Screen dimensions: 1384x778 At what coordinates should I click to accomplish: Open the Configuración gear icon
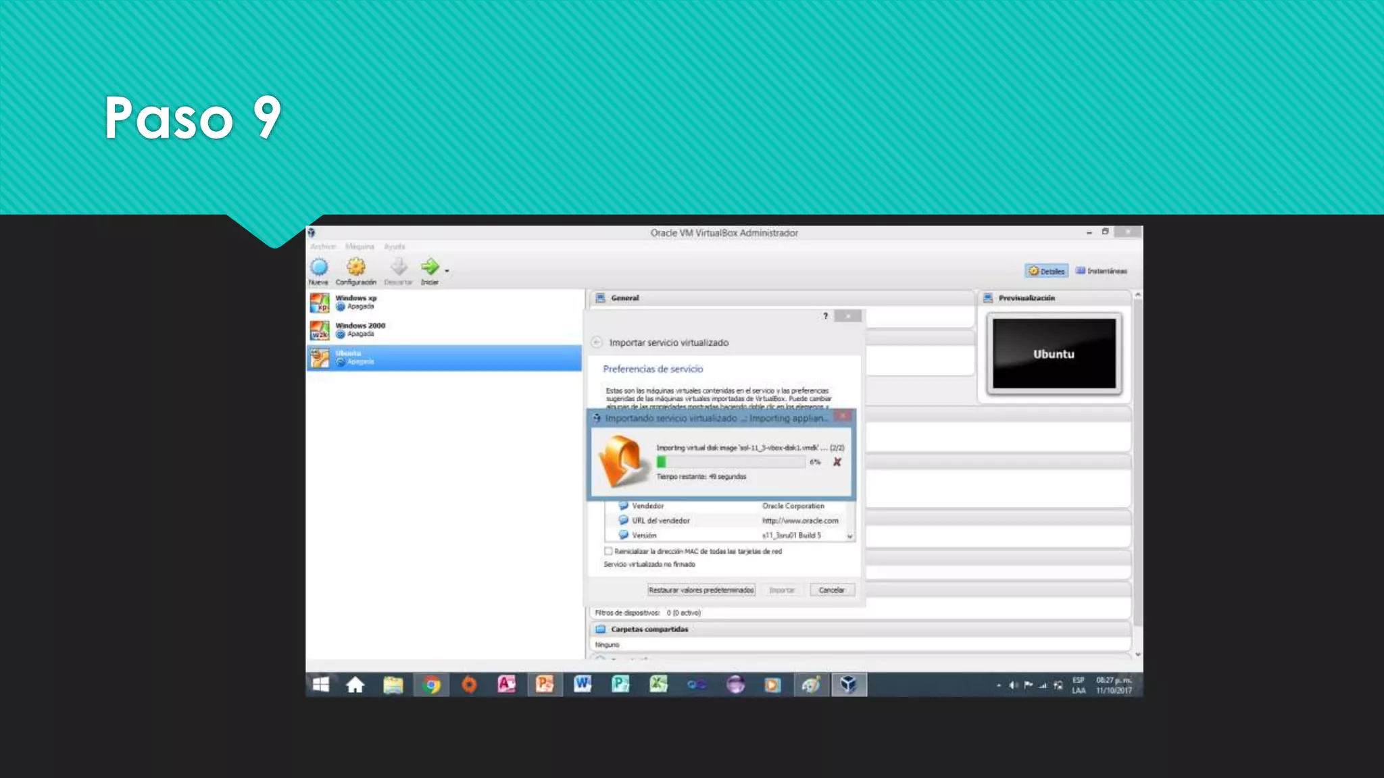355,267
